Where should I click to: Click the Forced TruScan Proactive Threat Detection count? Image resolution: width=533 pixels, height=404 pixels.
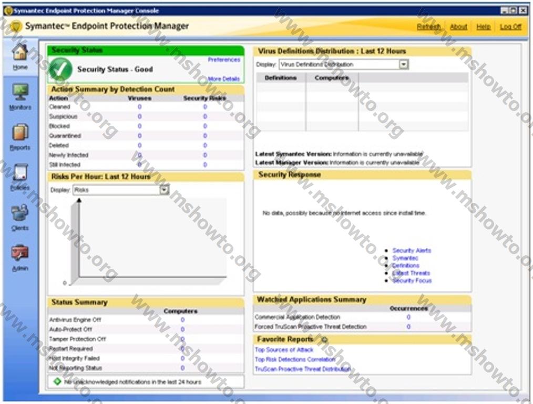point(408,327)
